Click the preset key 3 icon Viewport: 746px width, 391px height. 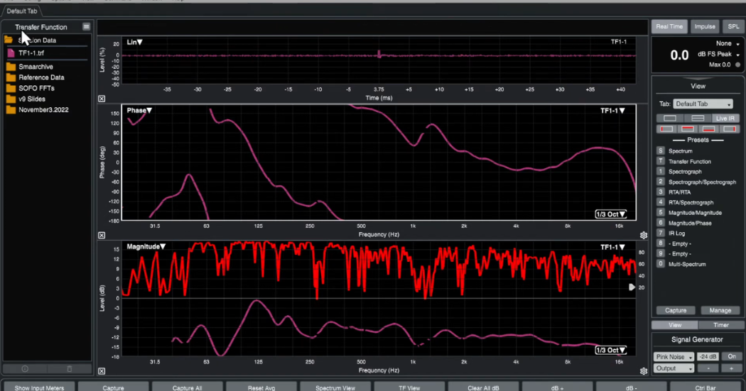pyautogui.click(x=660, y=192)
